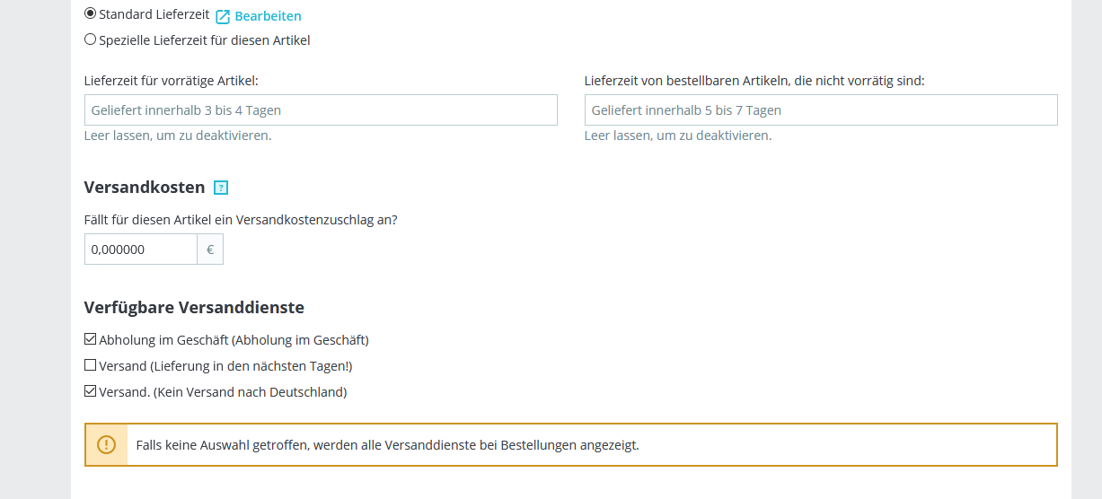Choose Spezielle Lieferzeit für diesen Artikel option
Image resolution: width=1102 pixels, height=499 pixels.
(x=90, y=39)
